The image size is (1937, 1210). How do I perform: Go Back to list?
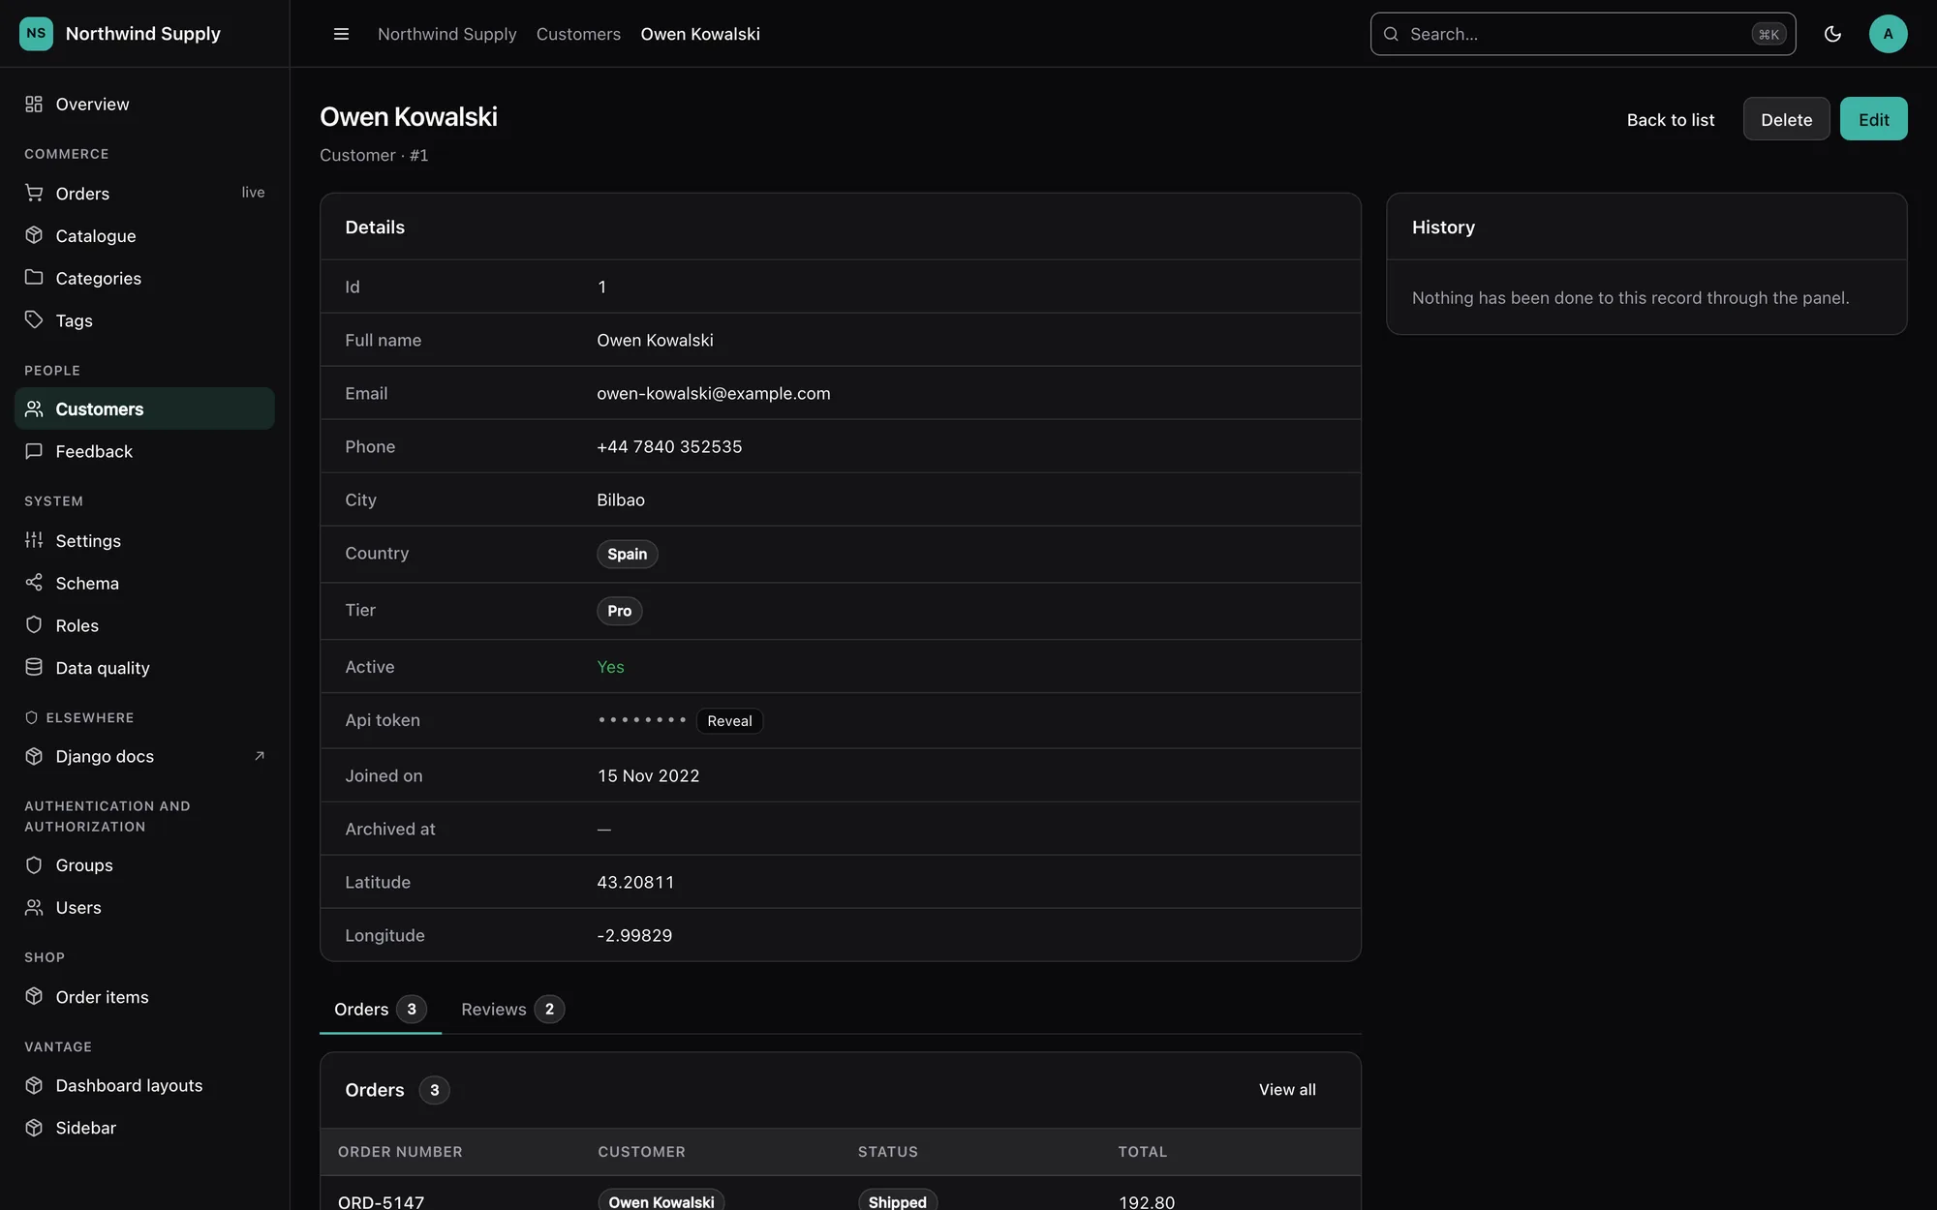point(1671,119)
